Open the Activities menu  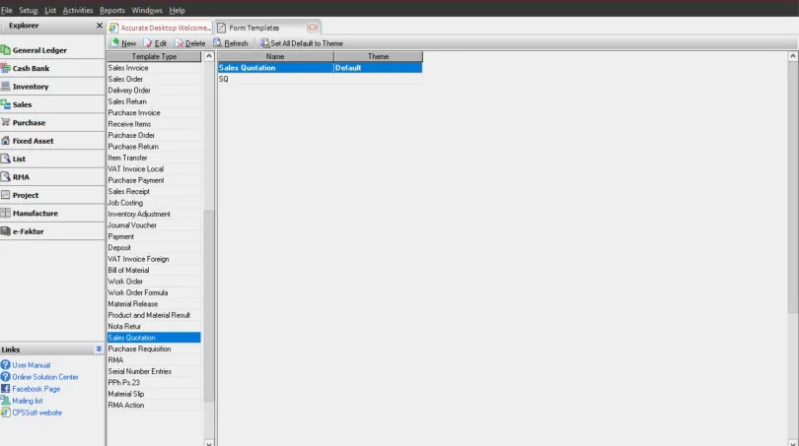pyautogui.click(x=78, y=10)
